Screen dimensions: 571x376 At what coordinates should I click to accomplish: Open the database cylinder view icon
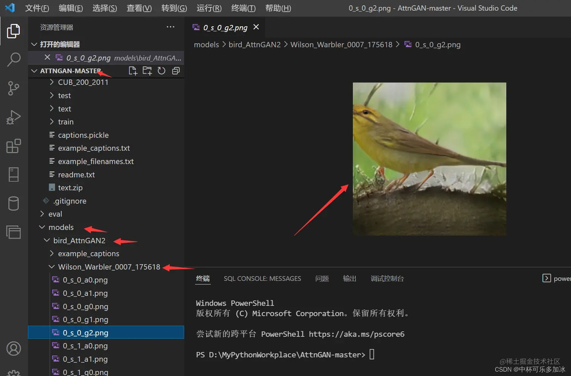tap(14, 203)
